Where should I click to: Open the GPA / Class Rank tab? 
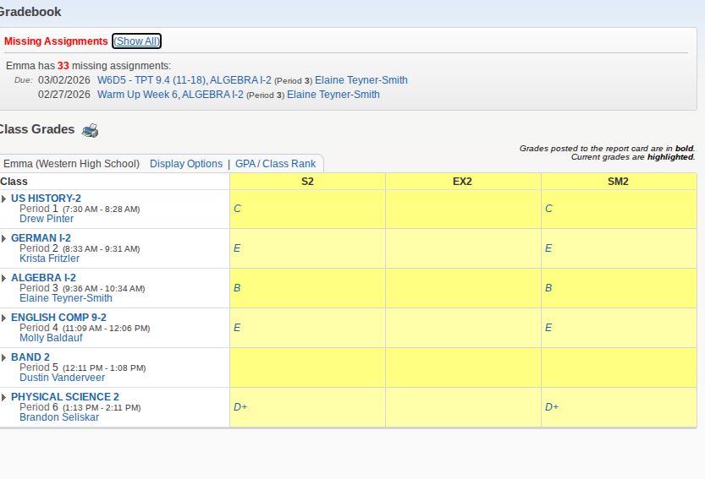275,164
